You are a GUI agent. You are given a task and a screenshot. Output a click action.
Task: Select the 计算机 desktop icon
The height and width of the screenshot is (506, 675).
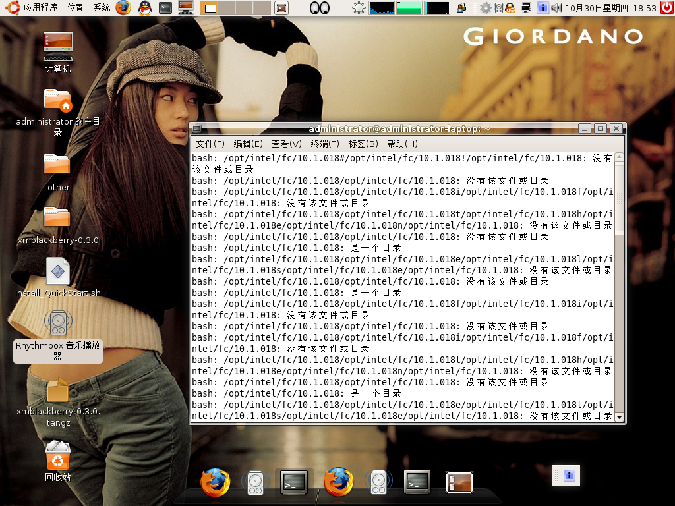click(x=58, y=52)
